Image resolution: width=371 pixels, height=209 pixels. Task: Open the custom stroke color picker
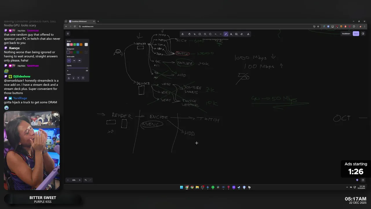click(x=86, y=44)
